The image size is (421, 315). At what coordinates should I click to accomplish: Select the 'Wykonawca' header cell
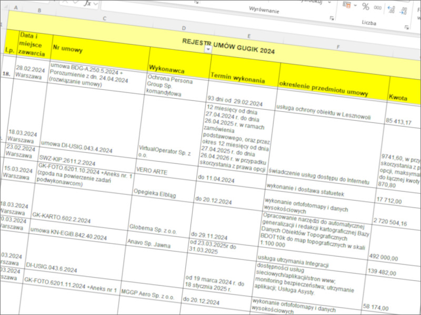(179, 63)
